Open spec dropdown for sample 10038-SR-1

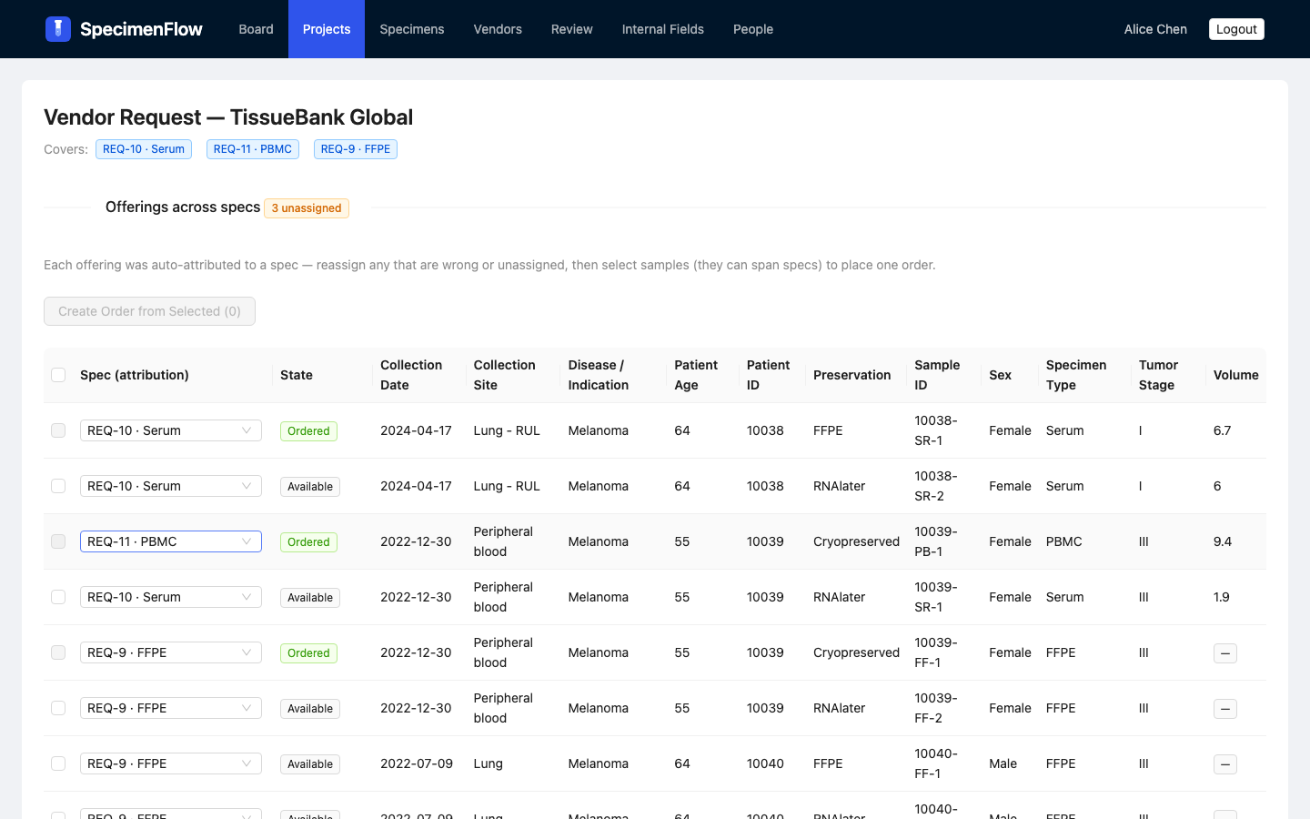[x=171, y=430]
